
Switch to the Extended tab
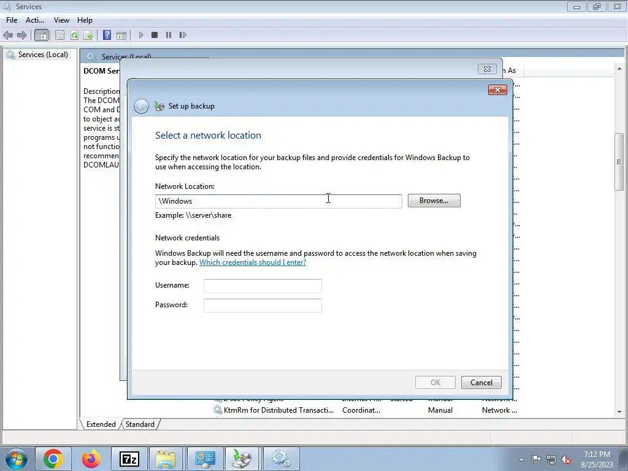(101, 424)
